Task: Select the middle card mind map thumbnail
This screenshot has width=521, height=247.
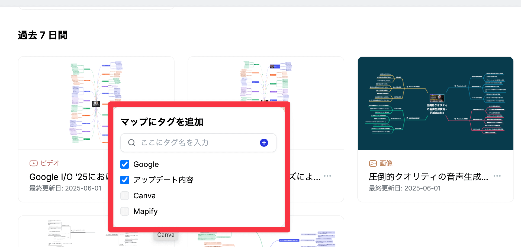Action: (x=266, y=81)
